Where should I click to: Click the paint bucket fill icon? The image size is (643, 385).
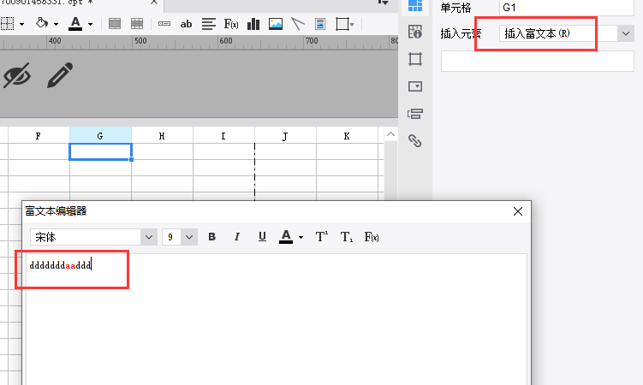(x=41, y=23)
